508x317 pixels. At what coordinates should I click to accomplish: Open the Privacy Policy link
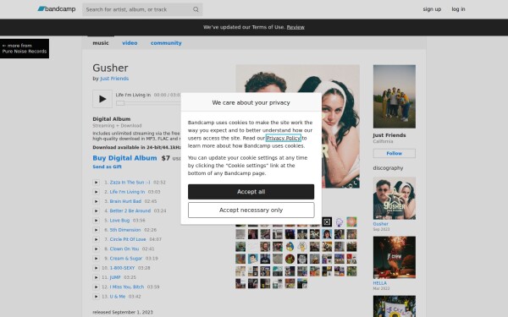(x=283, y=138)
